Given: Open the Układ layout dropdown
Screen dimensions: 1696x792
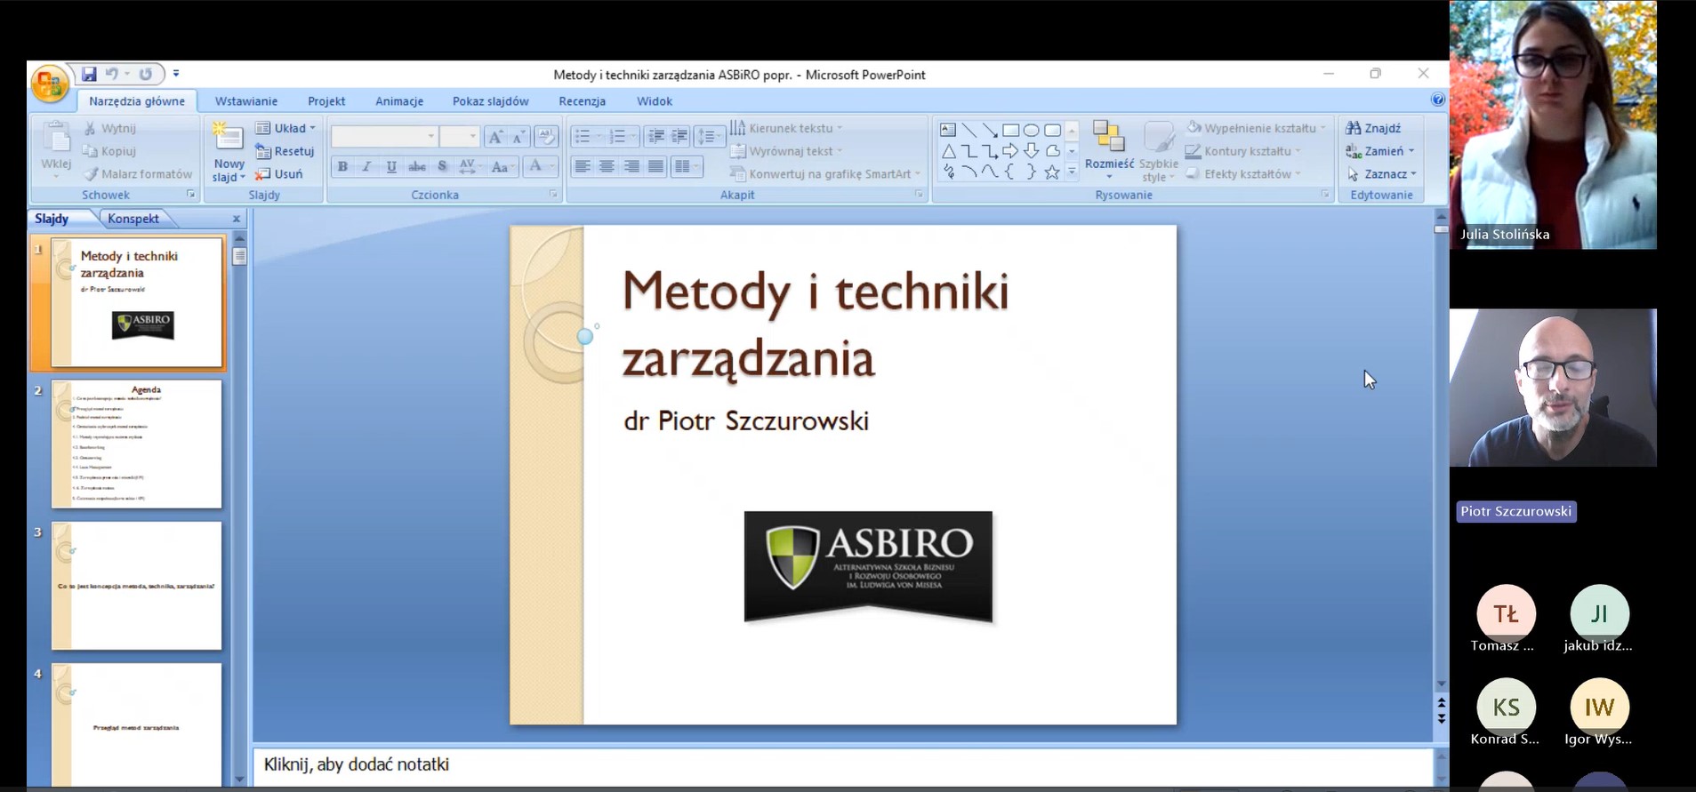Looking at the screenshot, I should tap(285, 128).
